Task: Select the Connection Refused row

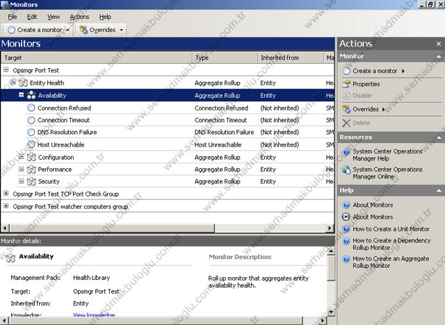Action: tap(168, 108)
